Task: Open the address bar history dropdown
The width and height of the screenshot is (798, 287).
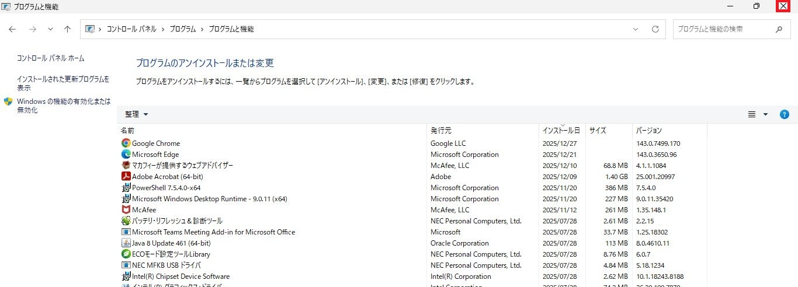Action: (x=636, y=29)
